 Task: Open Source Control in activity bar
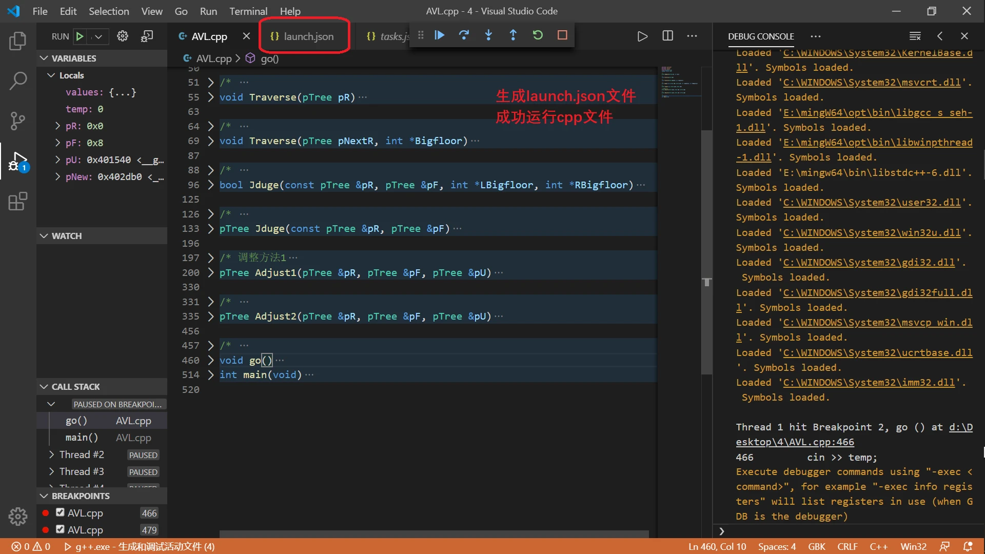tap(18, 121)
